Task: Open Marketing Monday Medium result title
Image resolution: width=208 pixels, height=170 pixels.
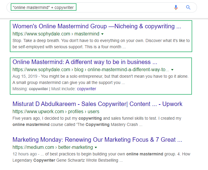Action: pyautogui.click(x=97, y=140)
